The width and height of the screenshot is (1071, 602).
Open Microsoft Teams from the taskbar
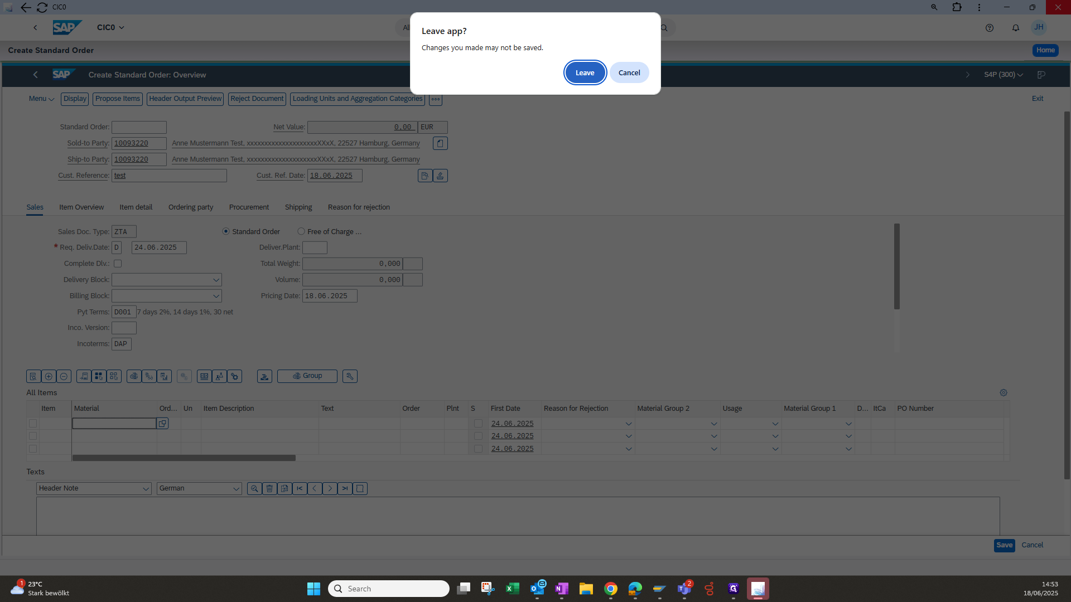pos(684,589)
